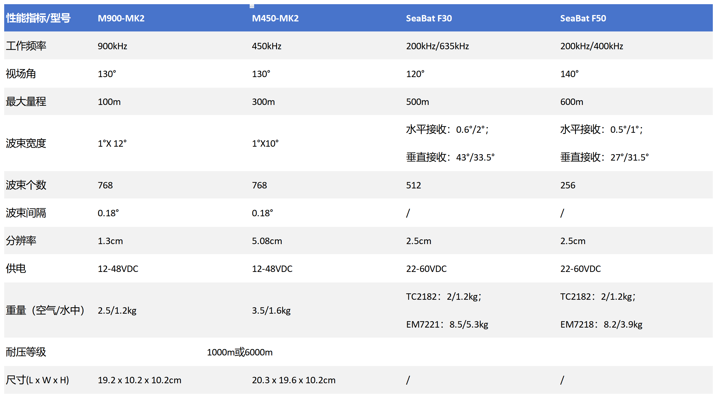Screen dimensions: 717x398
Task: Select the 140° field-of-view cell
Action: 569,74
